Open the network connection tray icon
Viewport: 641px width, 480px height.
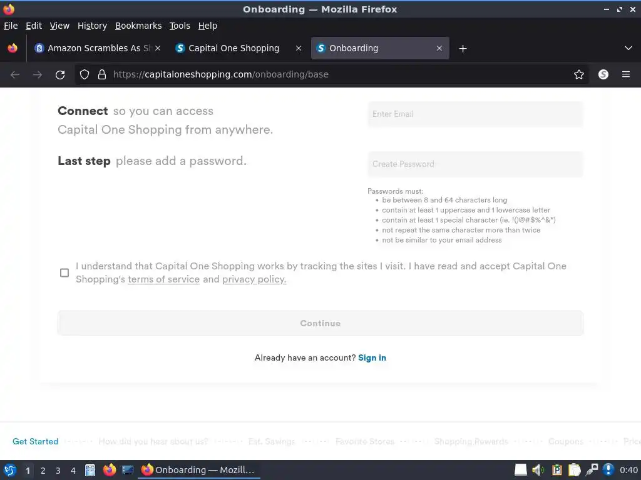[592, 470]
